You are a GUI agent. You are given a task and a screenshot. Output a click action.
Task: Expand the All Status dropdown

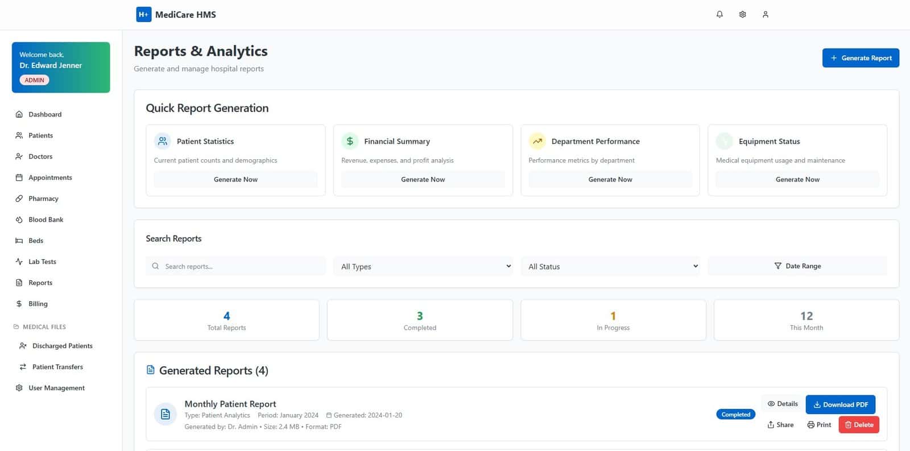[610, 266]
